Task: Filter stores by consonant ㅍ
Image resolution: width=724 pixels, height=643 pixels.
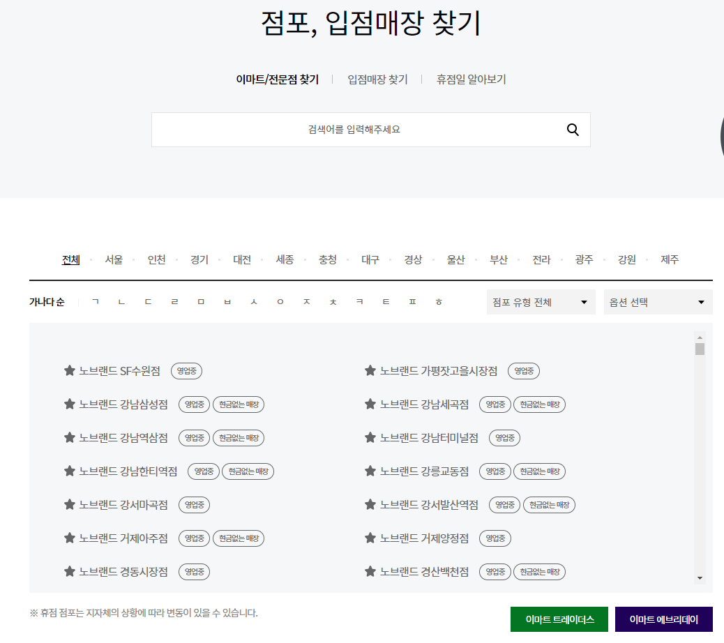Action: 413,302
